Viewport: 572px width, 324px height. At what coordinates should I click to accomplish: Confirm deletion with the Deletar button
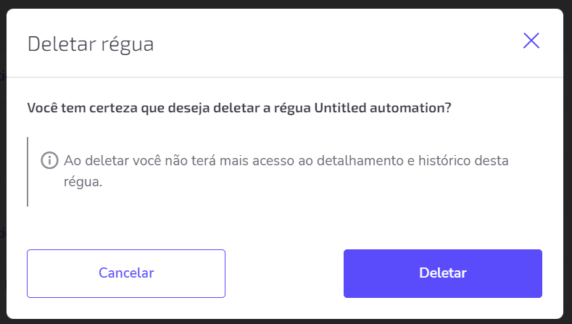pyautogui.click(x=442, y=273)
